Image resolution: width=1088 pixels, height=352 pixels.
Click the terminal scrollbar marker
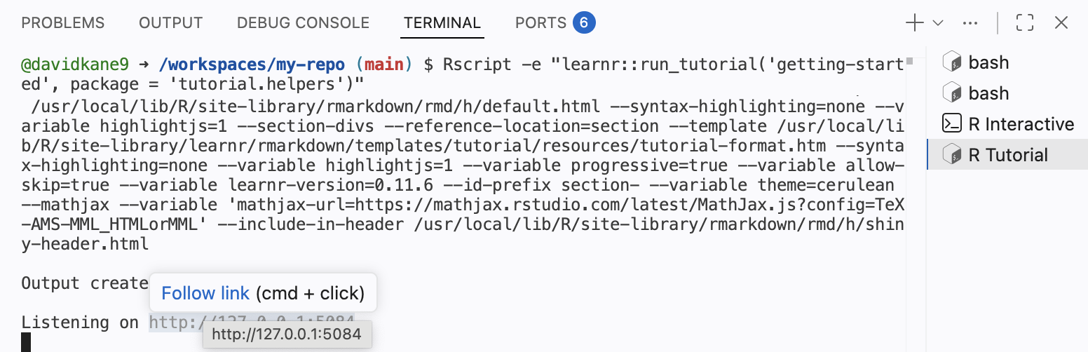pyautogui.click(x=909, y=62)
